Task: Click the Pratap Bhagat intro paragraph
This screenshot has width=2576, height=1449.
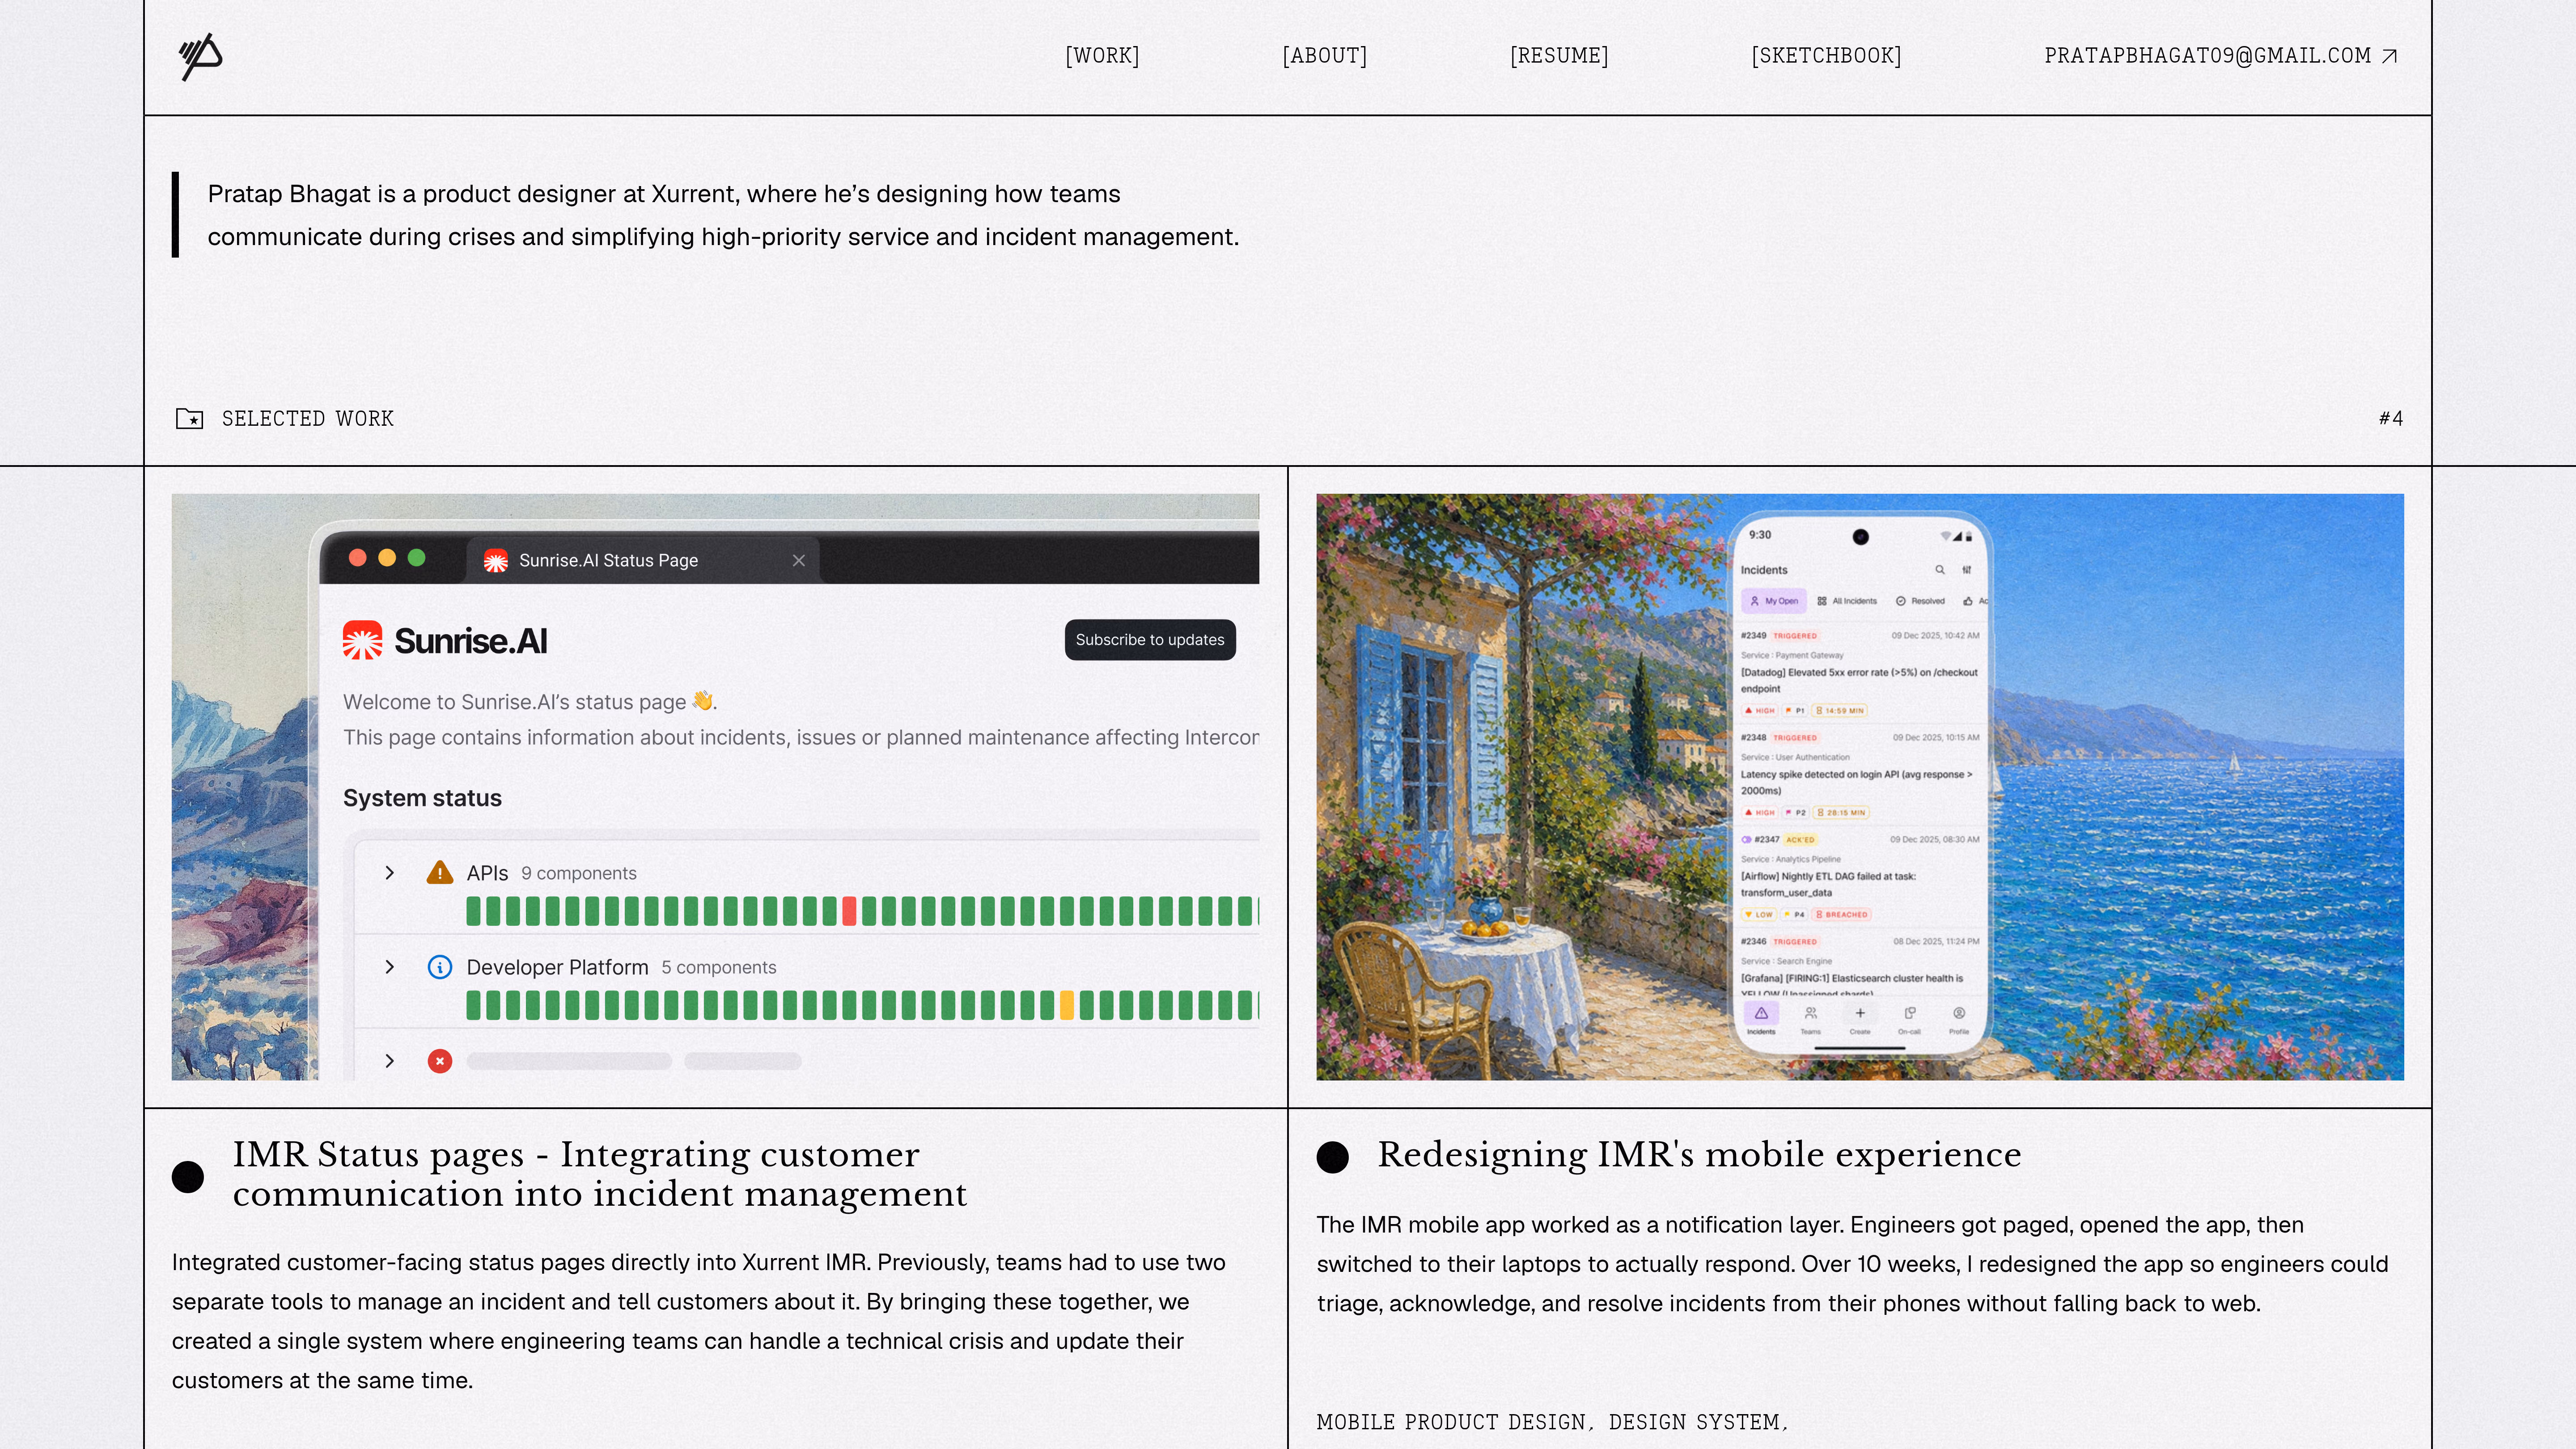Action: tap(723, 215)
